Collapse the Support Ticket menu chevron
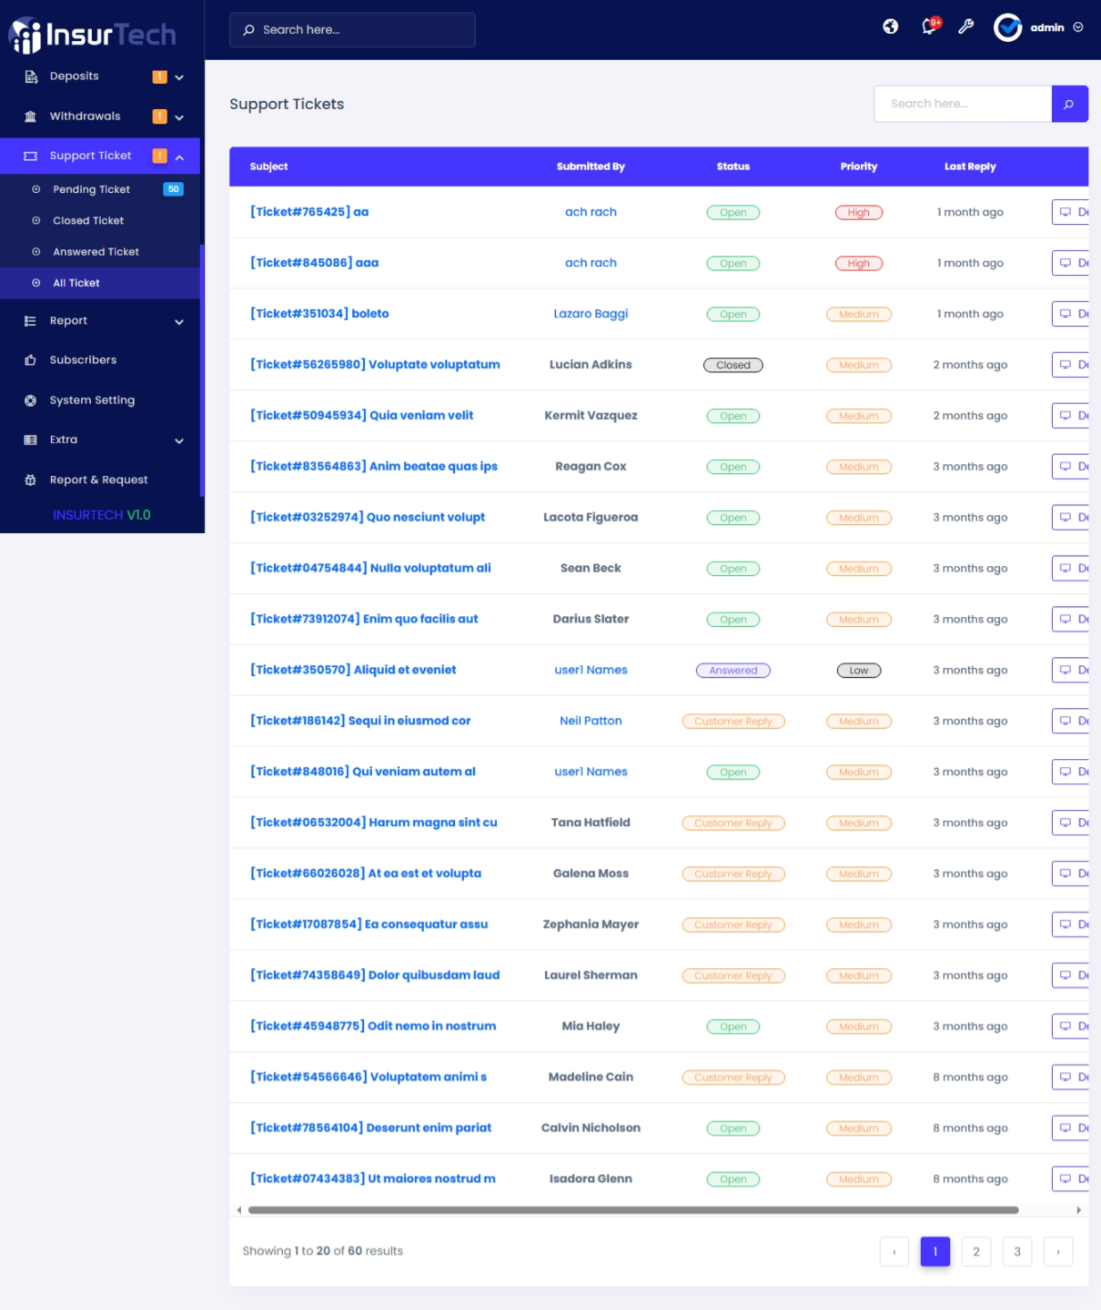 pyautogui.click(x=179, y=157)
